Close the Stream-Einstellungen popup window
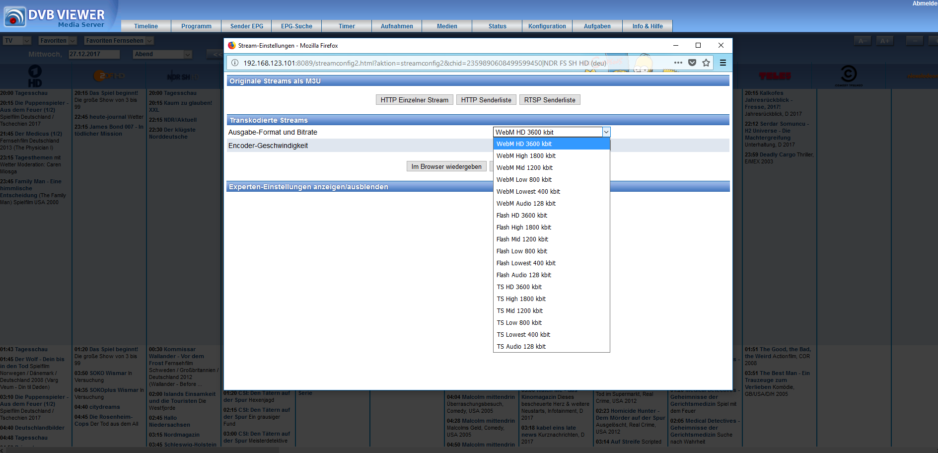This screenshot has height=453, width=938. coord(721,45)
